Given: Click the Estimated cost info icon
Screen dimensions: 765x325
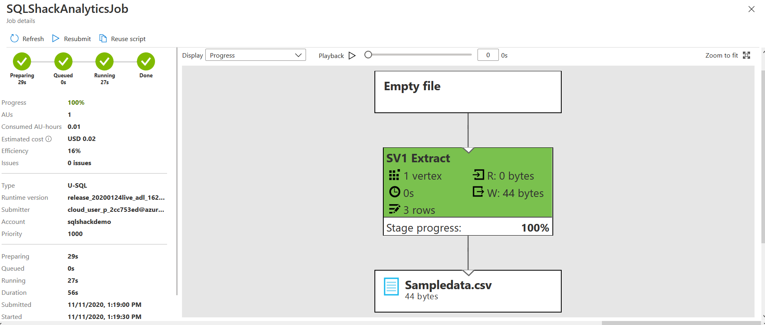Looking at the screenshot, I should (x=49, y=139).
